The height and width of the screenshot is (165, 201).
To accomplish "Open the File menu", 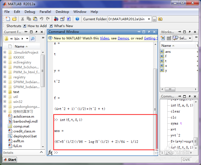I will tap(7, 12).
